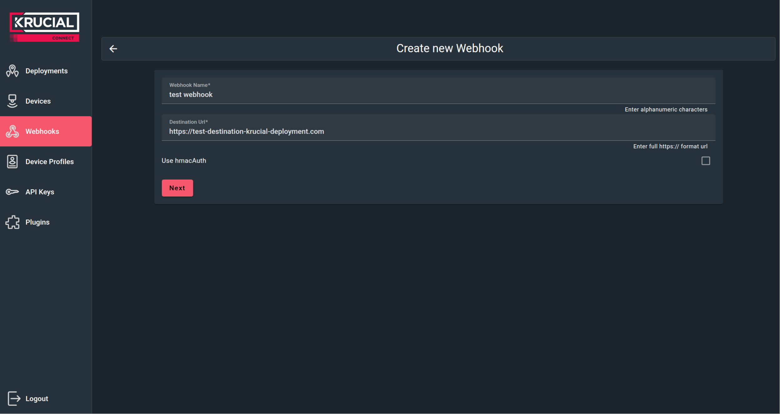
Task: Open the Deployments section
Action: pyautogui.click(x=46, y=71)
